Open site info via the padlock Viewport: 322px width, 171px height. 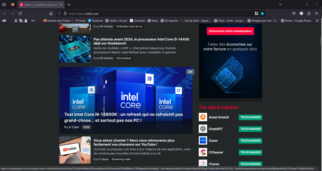(x=65, y=13)
